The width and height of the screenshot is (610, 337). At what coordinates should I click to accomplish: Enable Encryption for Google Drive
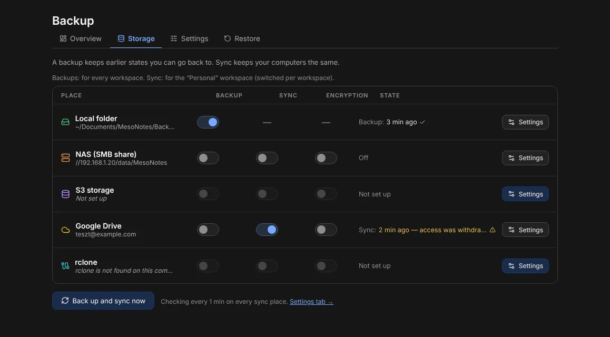(x=326, y=230)
